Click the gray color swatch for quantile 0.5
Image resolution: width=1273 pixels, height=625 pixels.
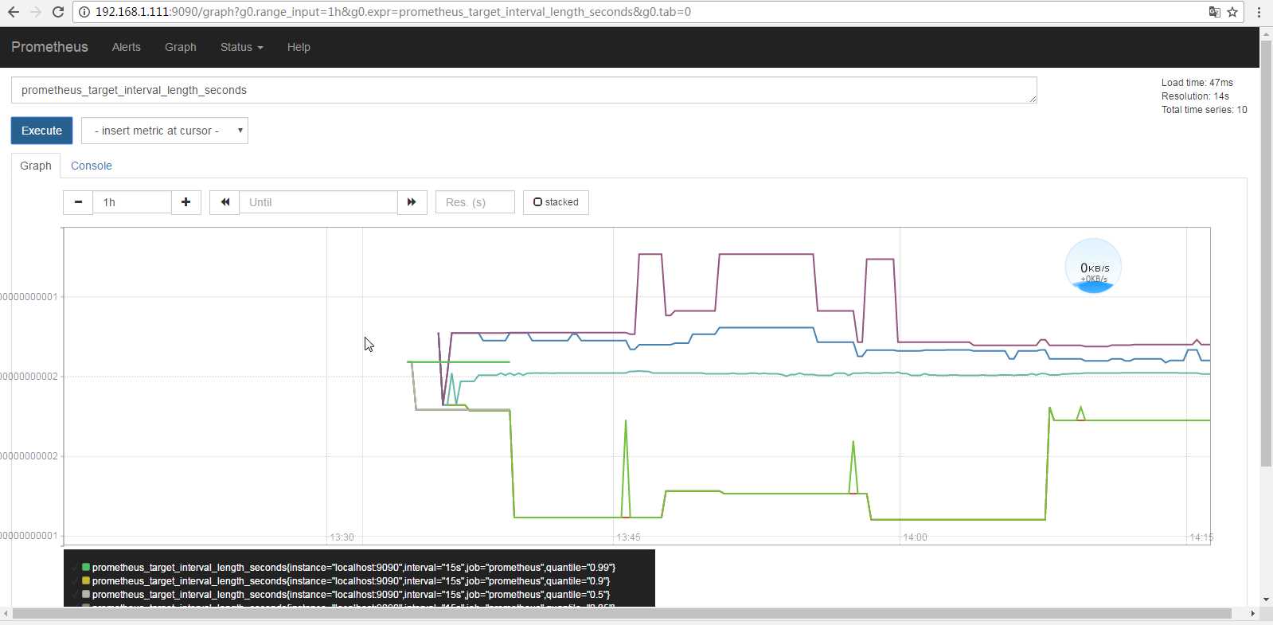point(86,594)
